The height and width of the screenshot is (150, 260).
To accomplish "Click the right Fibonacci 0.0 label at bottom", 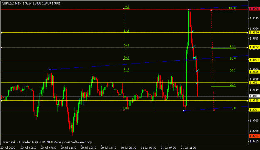I will (x=233, y=108).
